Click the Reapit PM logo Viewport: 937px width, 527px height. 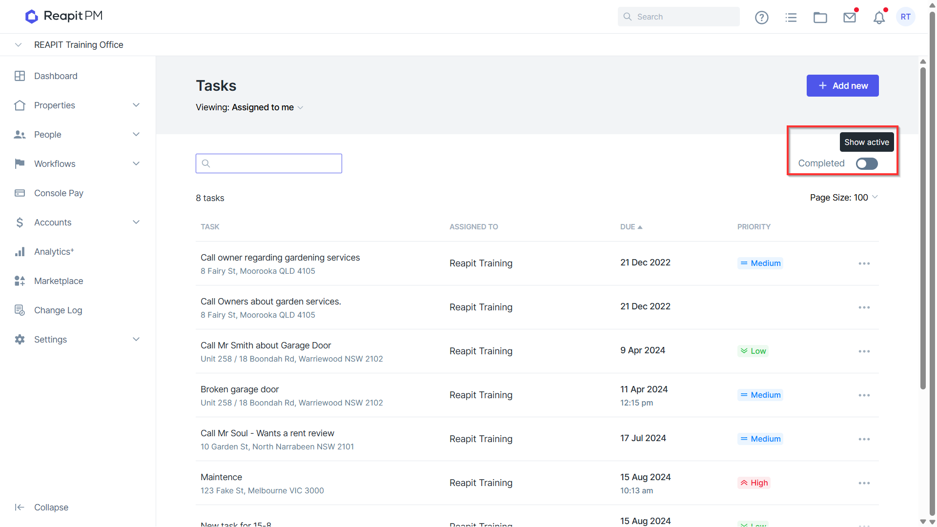click(63, 16)
